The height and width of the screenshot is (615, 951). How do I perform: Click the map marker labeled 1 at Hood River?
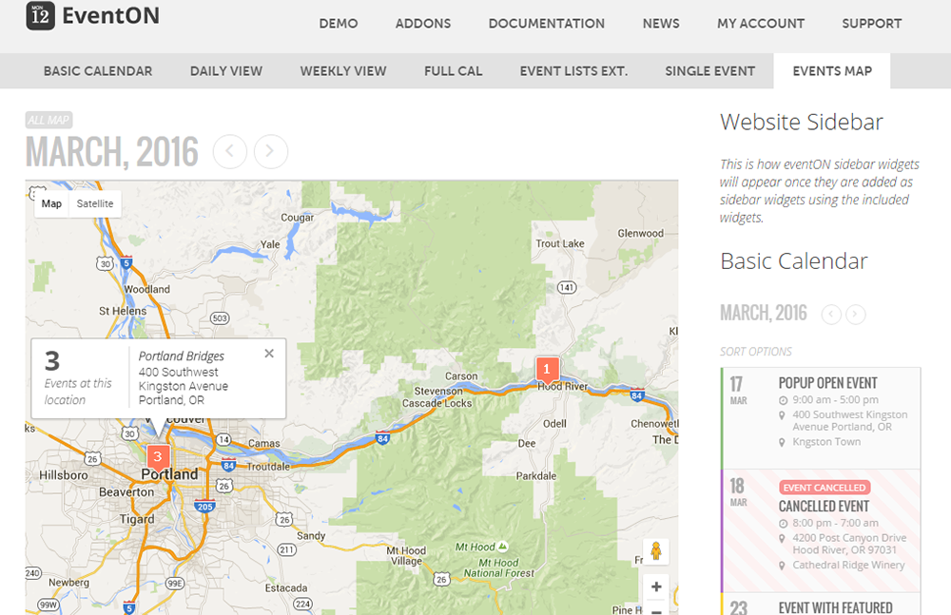tap(547, 370)
